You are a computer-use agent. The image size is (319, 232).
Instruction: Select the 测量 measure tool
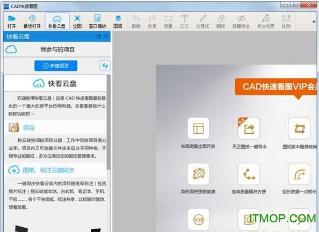(168, 21)
